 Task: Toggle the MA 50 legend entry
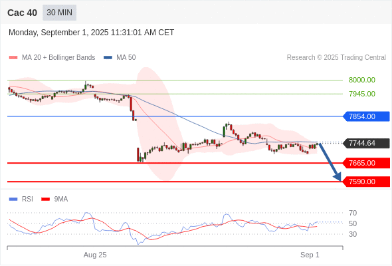[x=120, y=58]
